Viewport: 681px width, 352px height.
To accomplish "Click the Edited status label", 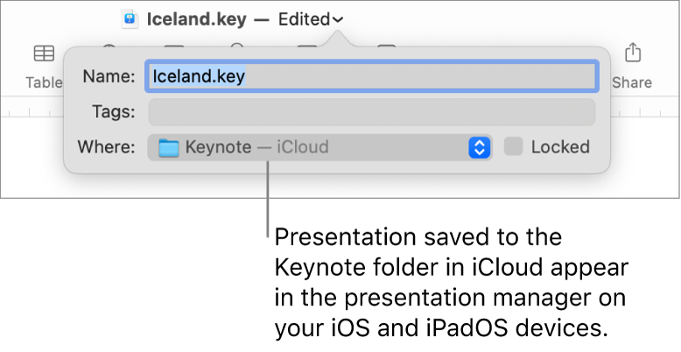I will [x=304, y=18].
